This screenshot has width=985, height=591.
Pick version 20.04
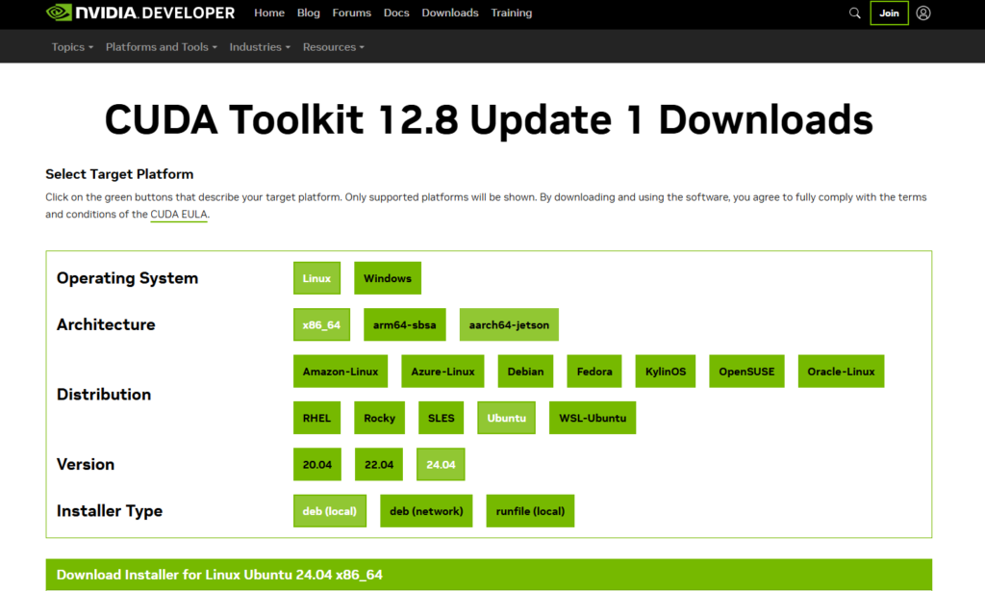[x=317, y=464]
